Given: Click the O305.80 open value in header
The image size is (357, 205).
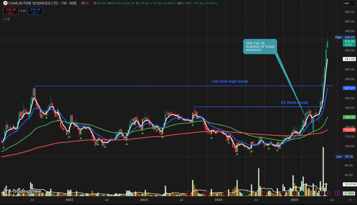Looking at the screenshot, I should pos(100,3).
